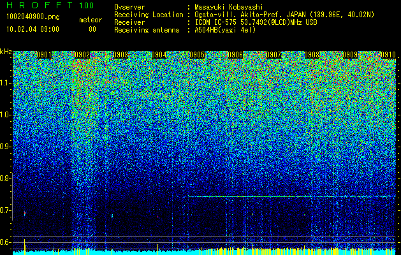Click the red meteor echo near 0904
401x255 pixels.
tap(158, 217)
